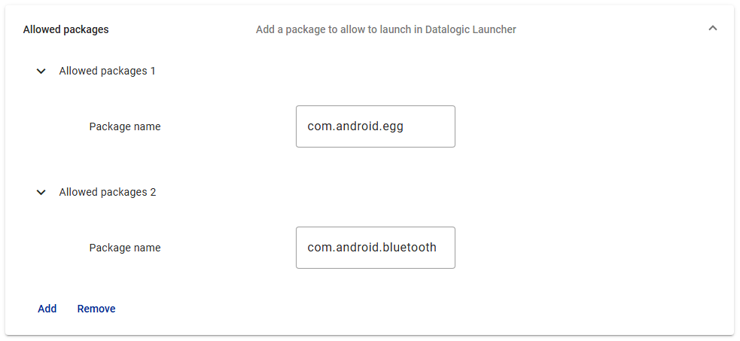Screen dimensions: 740x341
Task: Place cursor after 'bluetooth' text in second field
Action: 437,248
